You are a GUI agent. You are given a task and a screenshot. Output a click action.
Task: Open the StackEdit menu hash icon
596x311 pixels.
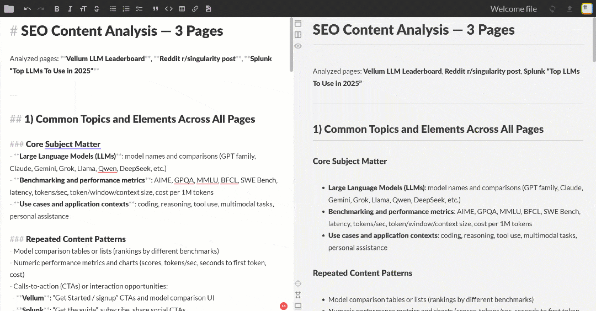[586, 8]
